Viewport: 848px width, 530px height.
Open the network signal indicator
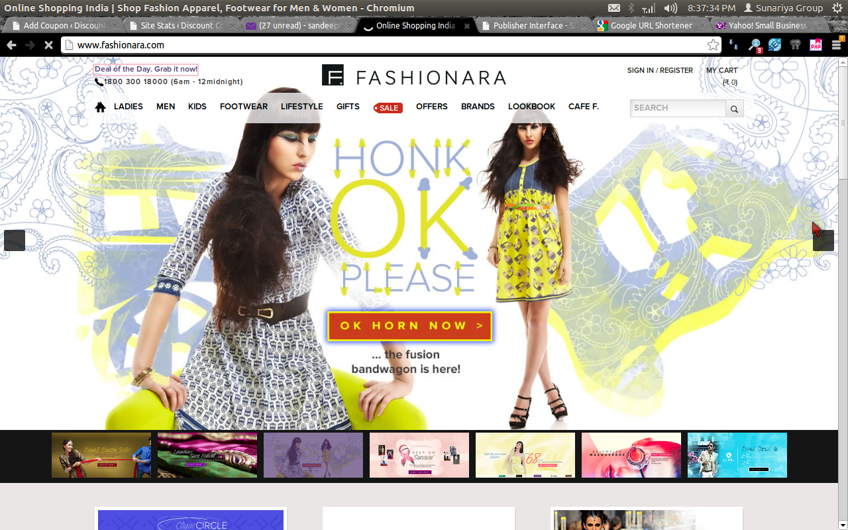coord(649,8)
